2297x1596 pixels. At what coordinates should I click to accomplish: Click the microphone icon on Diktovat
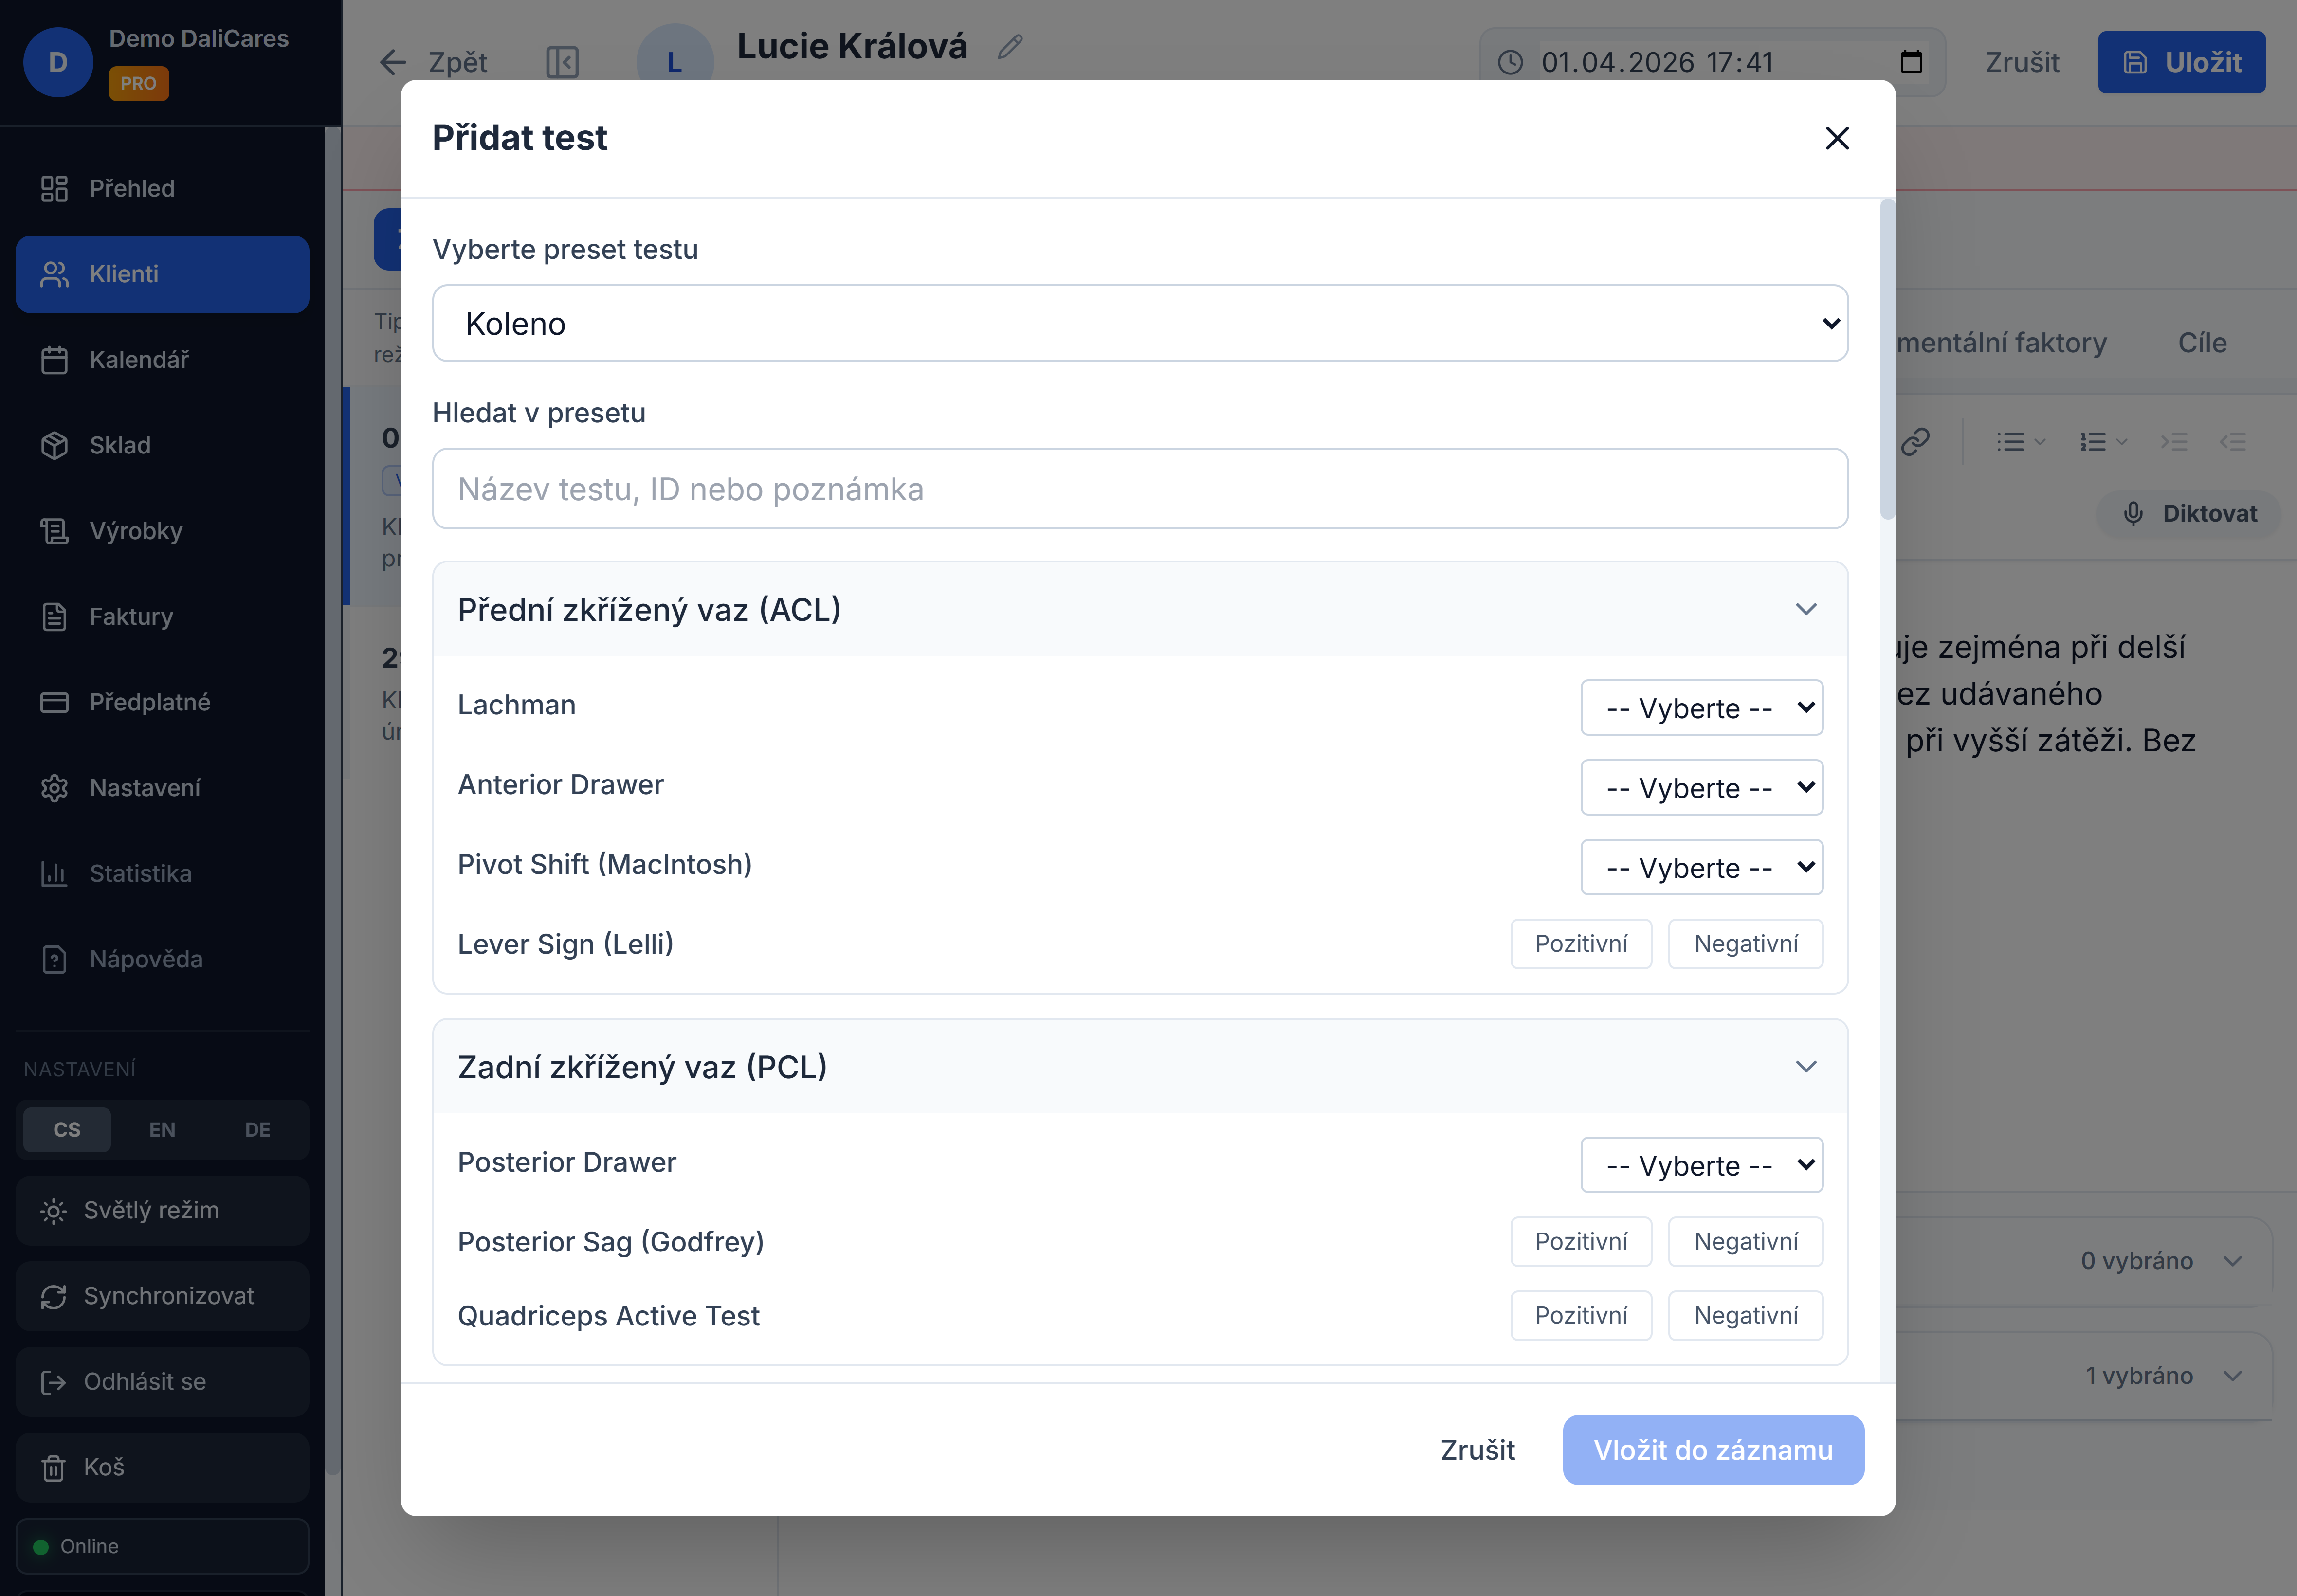pos(2133,514)
